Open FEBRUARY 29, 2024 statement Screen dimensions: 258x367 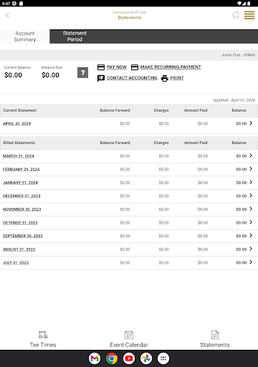(21, 169)
